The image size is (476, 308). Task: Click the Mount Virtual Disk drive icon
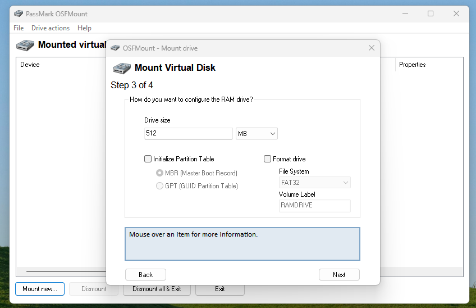[x=121, y=68]
